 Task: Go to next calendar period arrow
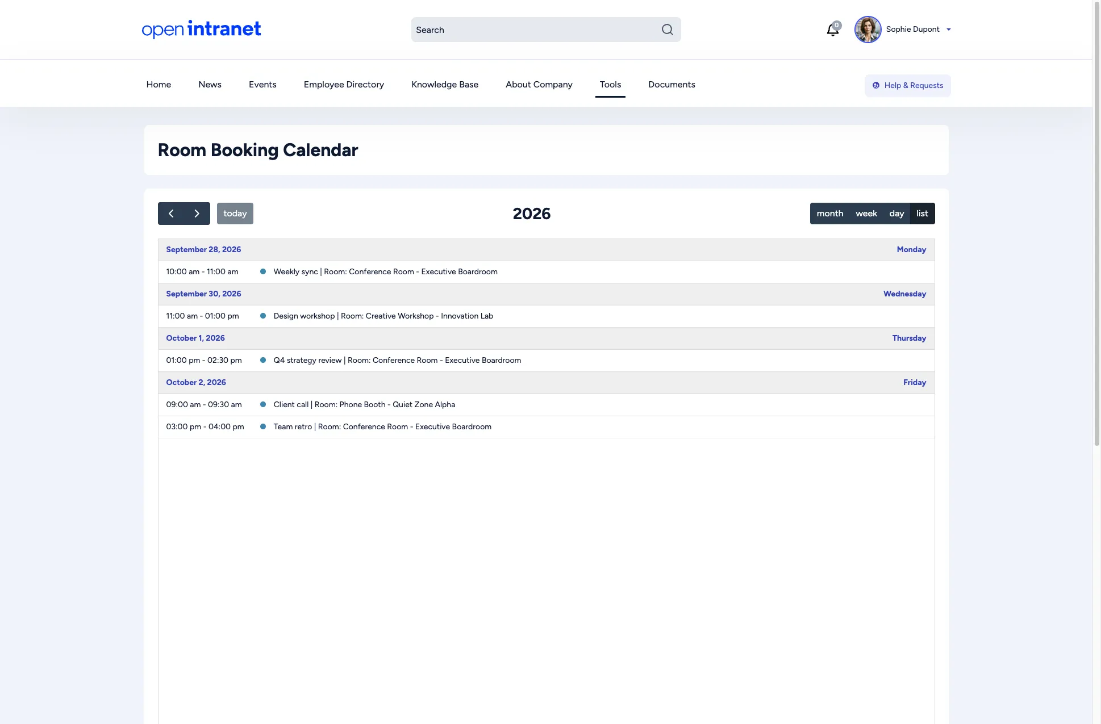tap(197, 214)
